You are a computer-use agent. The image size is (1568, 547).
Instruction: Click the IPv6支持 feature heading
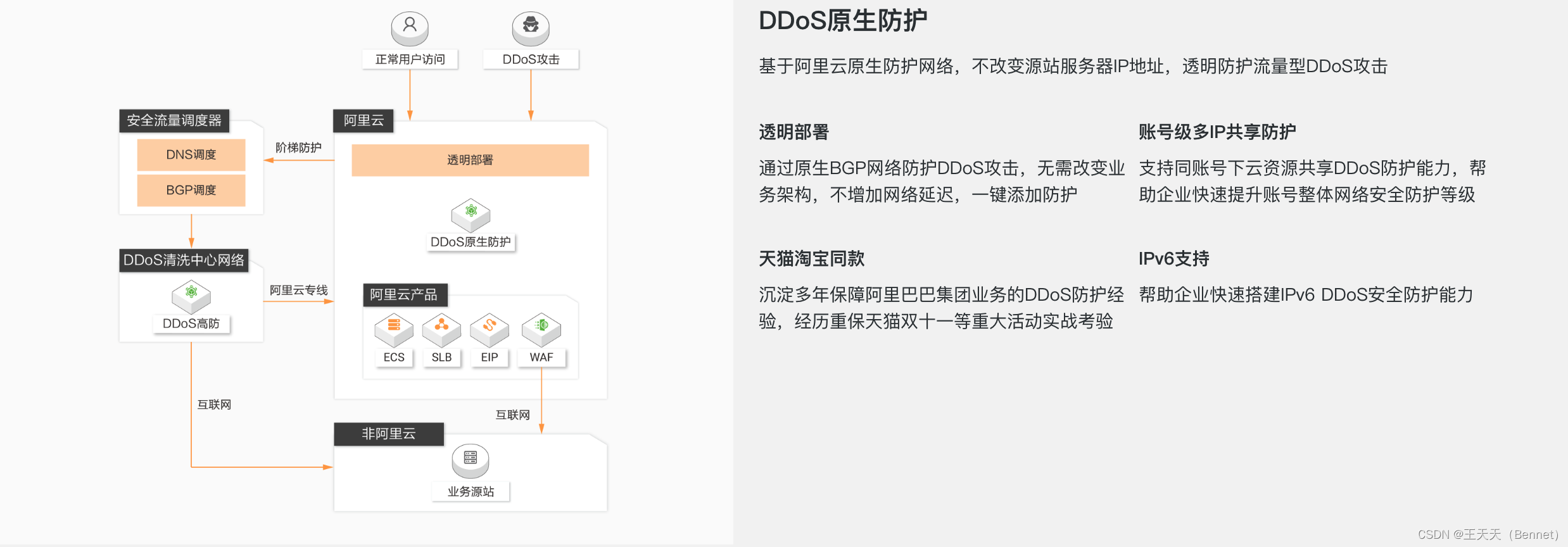point(1173,258)
